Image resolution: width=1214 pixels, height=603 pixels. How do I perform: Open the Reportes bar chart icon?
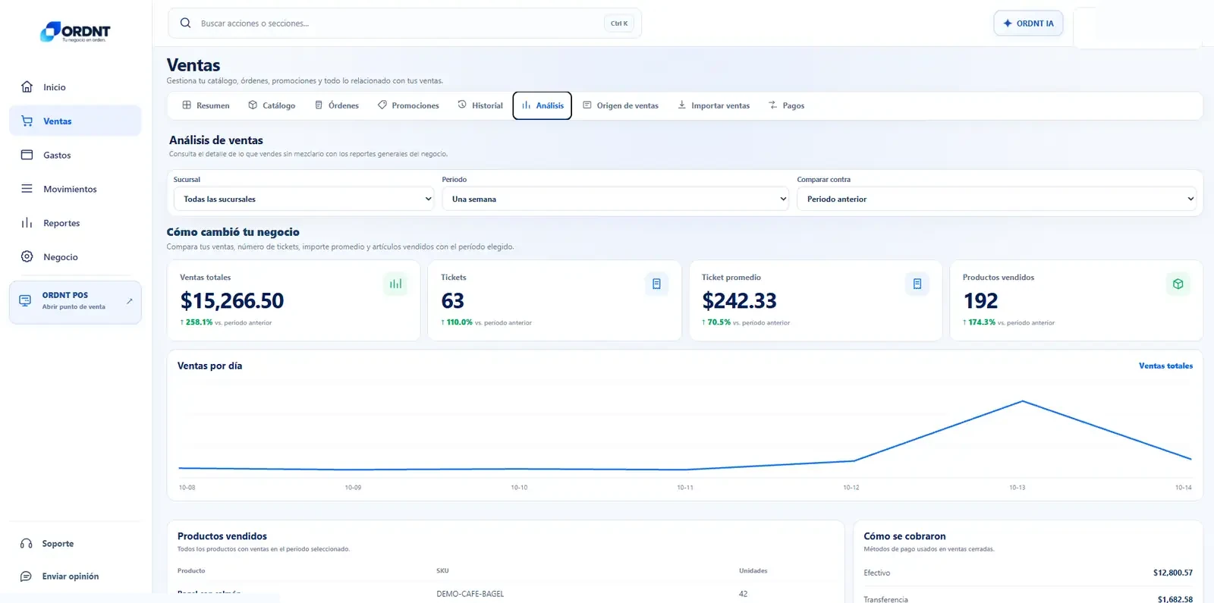(x=27, y=223)
